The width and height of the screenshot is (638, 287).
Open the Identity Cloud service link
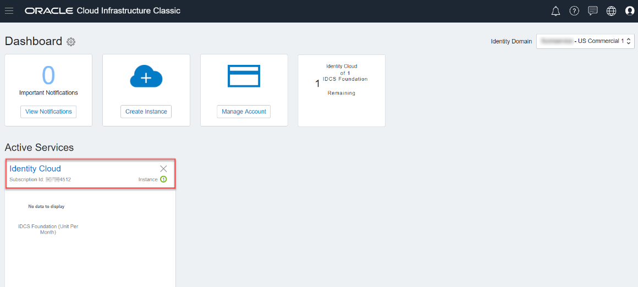[x=35, y=168]
